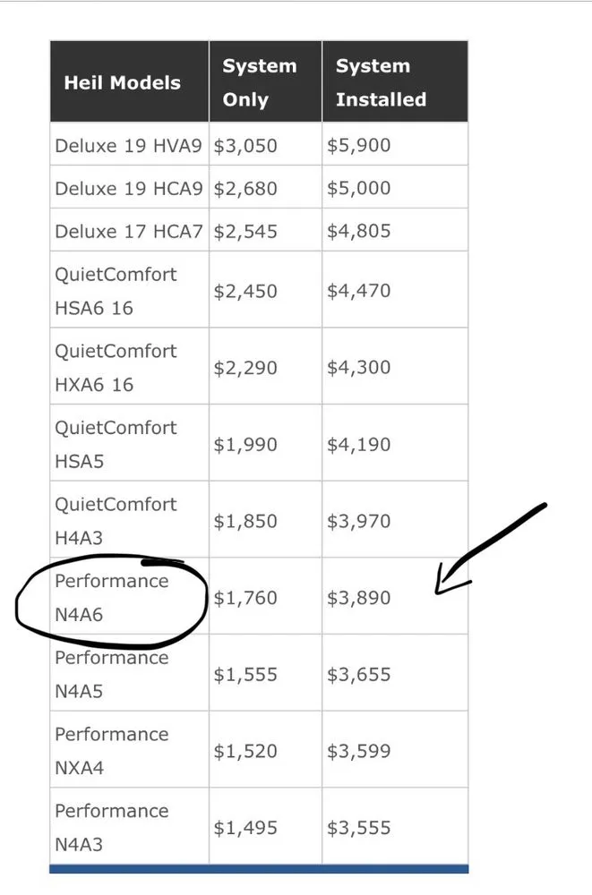Click the $5,900 installed price

(x=358, y=145)
